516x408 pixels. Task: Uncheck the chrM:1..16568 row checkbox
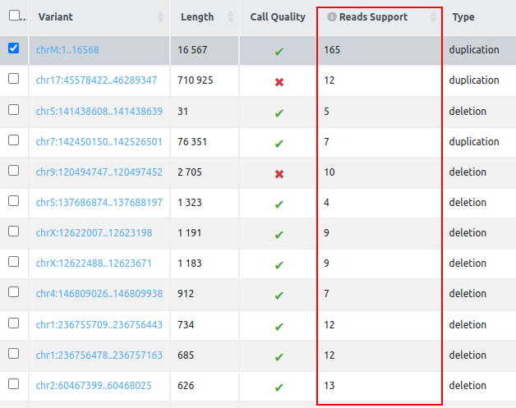(x=13, y=48)
